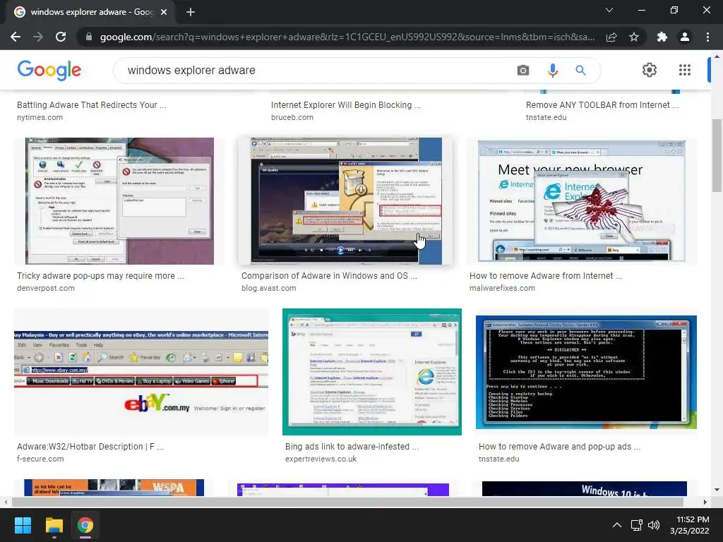Open File Explorer from the taskbar
723x542 pixels.
click(x=54, y=525)
